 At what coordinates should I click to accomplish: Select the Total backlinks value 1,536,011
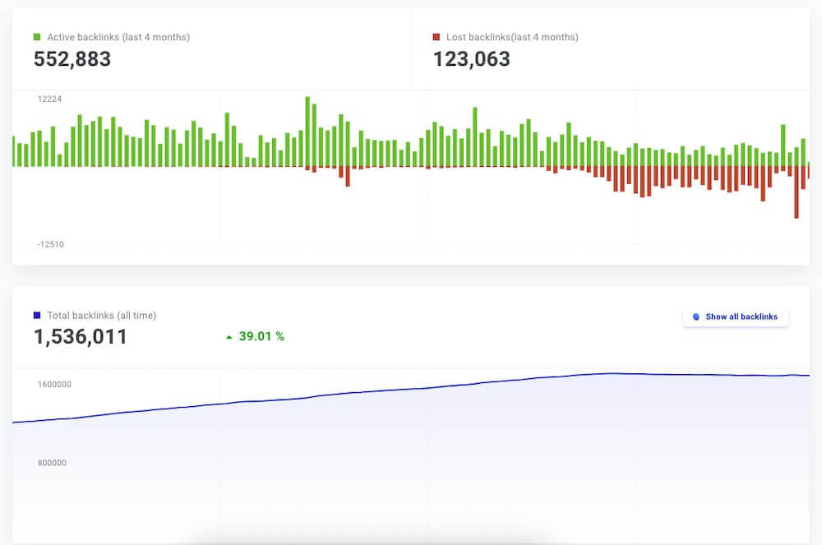click(81, 337)
